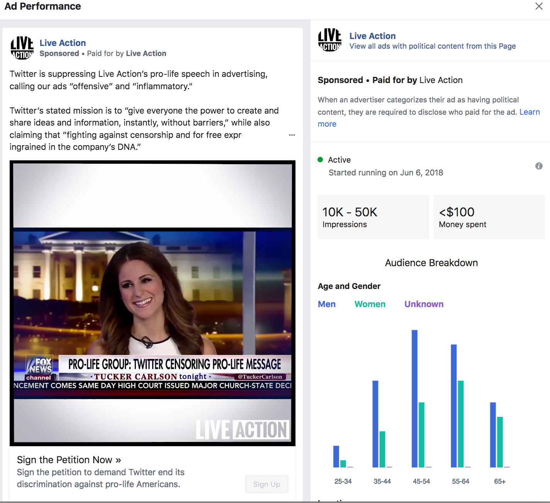This screenshot has width=550, height=503.
Task: Click the women bar for ages 55-64
Action: coord(461,424)
